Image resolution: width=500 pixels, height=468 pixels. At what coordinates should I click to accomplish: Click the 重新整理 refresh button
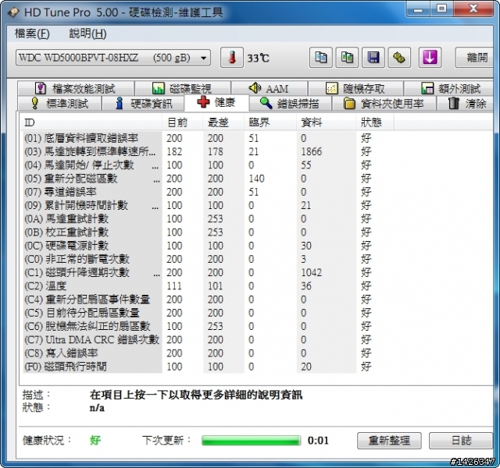tap(389, 440)
